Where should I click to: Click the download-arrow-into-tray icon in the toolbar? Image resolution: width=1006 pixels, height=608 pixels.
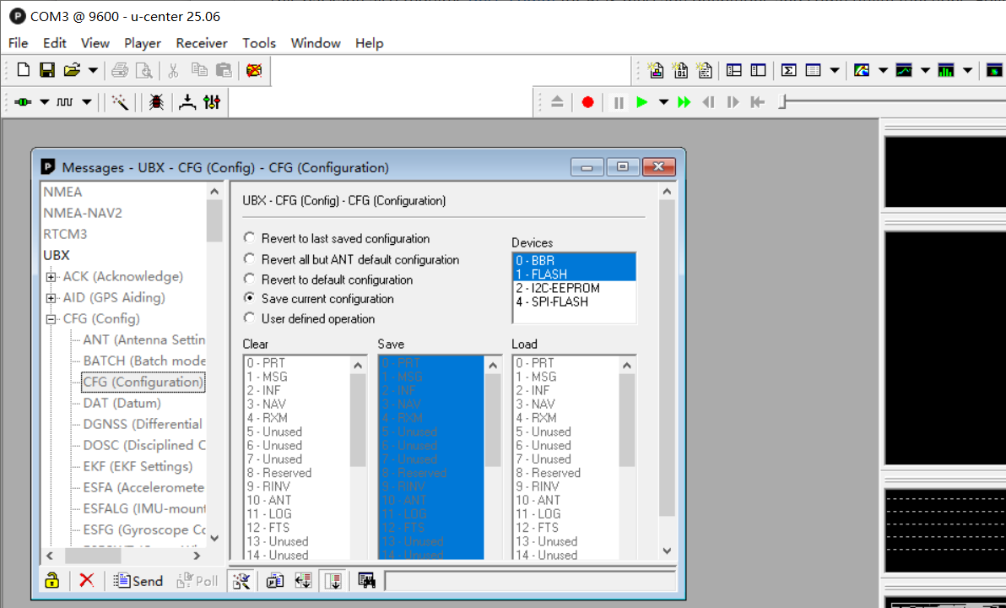tap(187, 102)
